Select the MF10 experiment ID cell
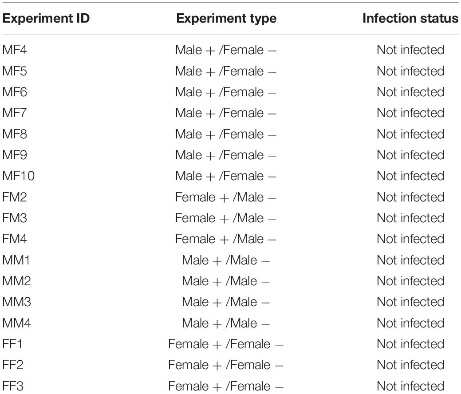Viewport: 461px width, 394px height. [19, 176]
